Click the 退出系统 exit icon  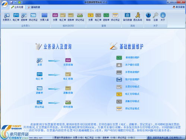click(138, 17)
